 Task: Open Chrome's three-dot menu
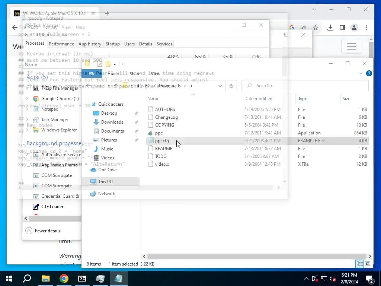(x=366, y=28)
